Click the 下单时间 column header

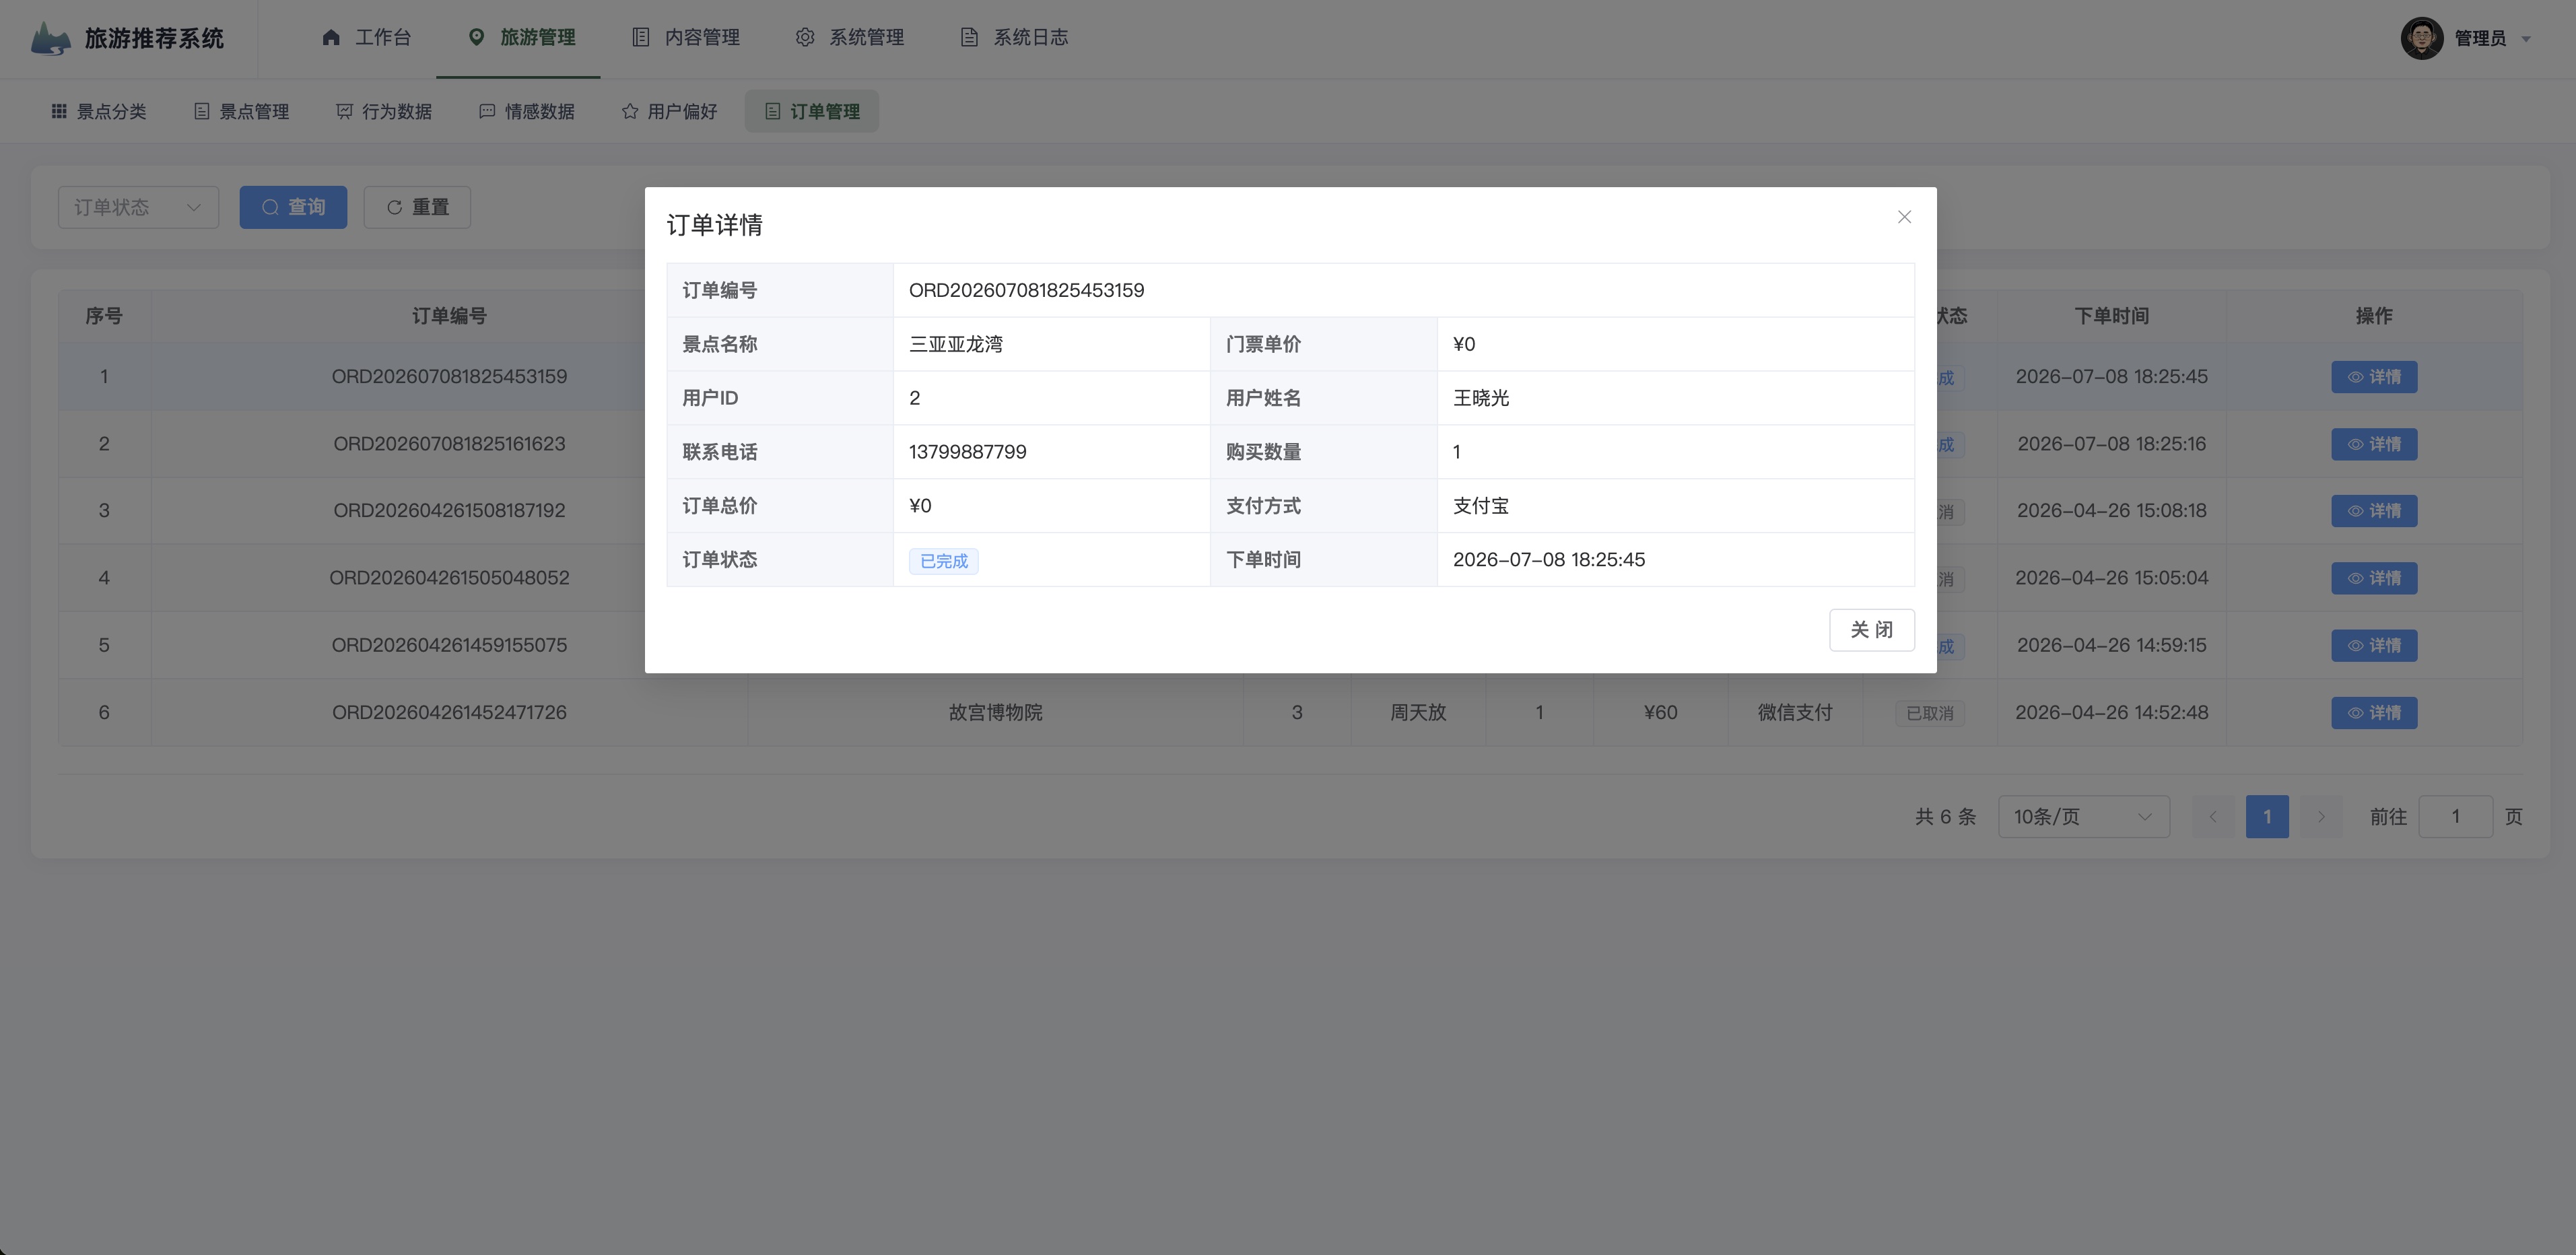click(x=2111, y=316)
